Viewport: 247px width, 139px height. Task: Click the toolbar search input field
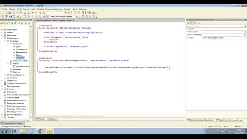tap(55, 13)
